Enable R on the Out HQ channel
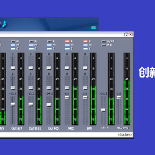The image size is (155, 155). [49, 42]
